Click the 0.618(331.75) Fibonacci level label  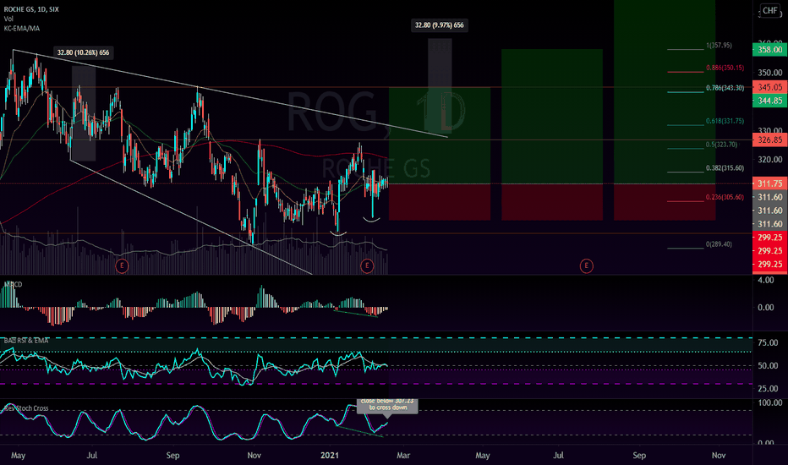point(725,121)
